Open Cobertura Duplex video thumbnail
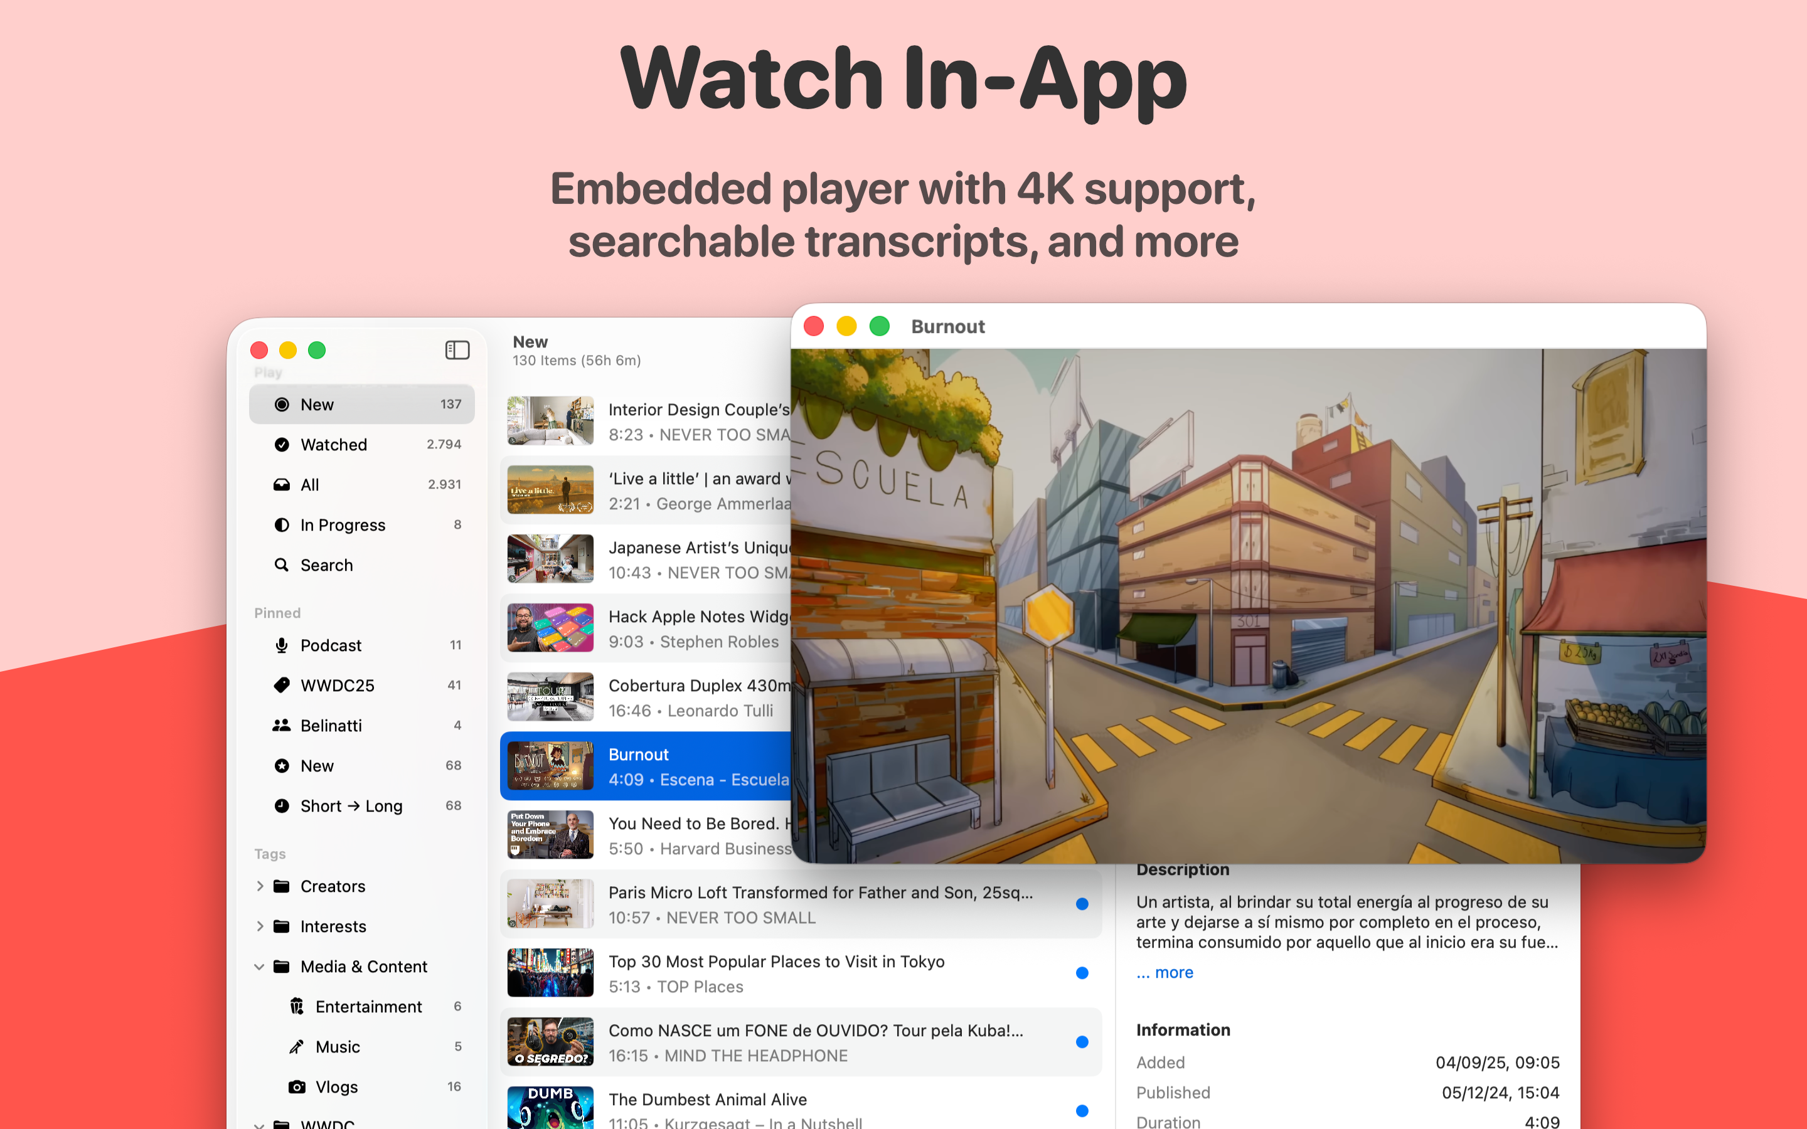The width and height of the screenshot is (1807, 1129). 550,697
